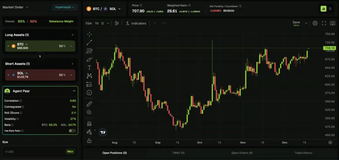339x160 pixels.
Task: Select the trend line drawing tool
Action: click(x=89, y=43)
